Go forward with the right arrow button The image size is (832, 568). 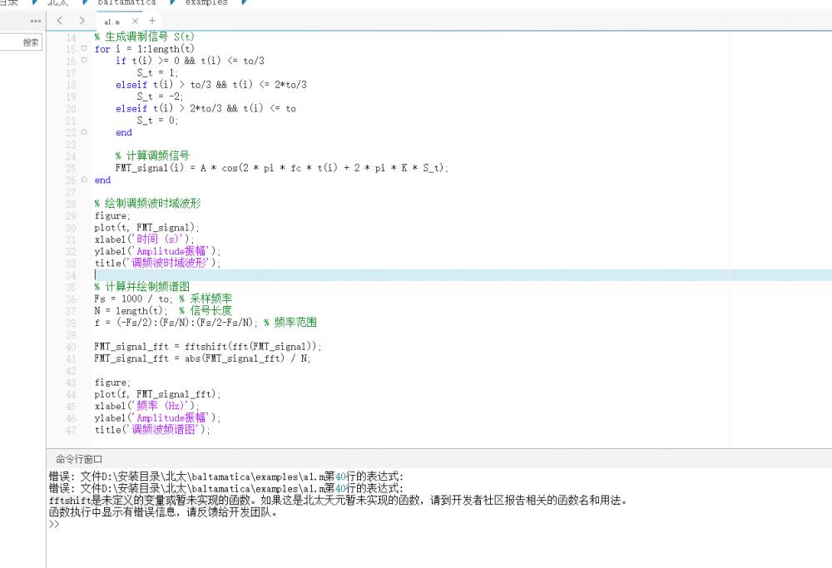[81, 21]
